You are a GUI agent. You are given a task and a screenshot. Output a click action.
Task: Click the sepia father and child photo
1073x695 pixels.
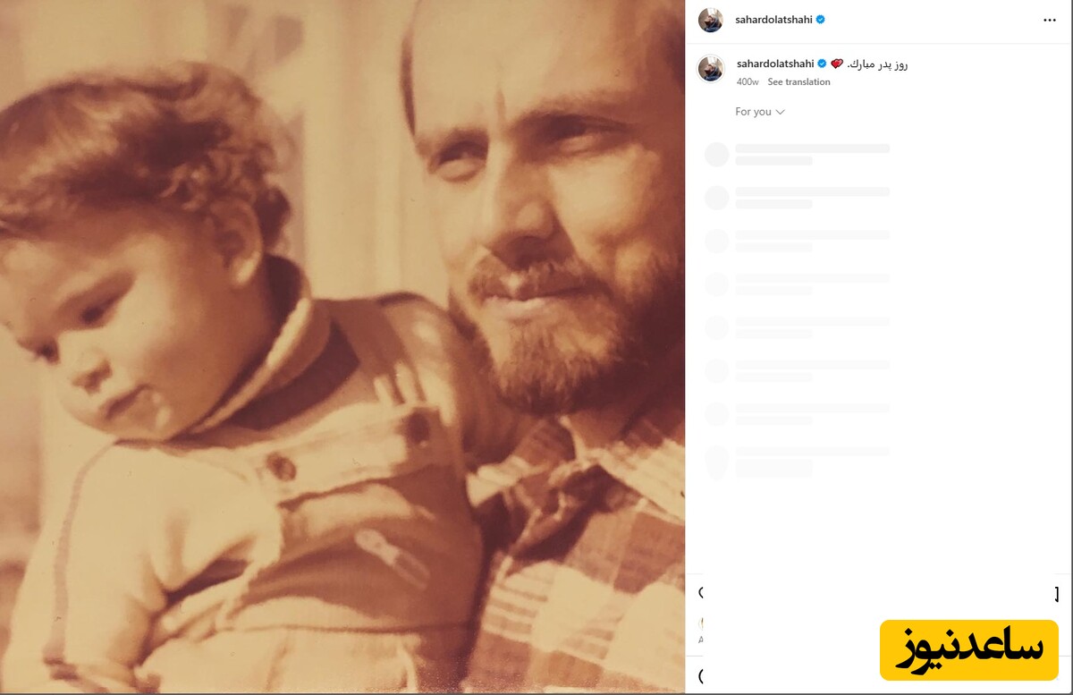click(342, 347)
